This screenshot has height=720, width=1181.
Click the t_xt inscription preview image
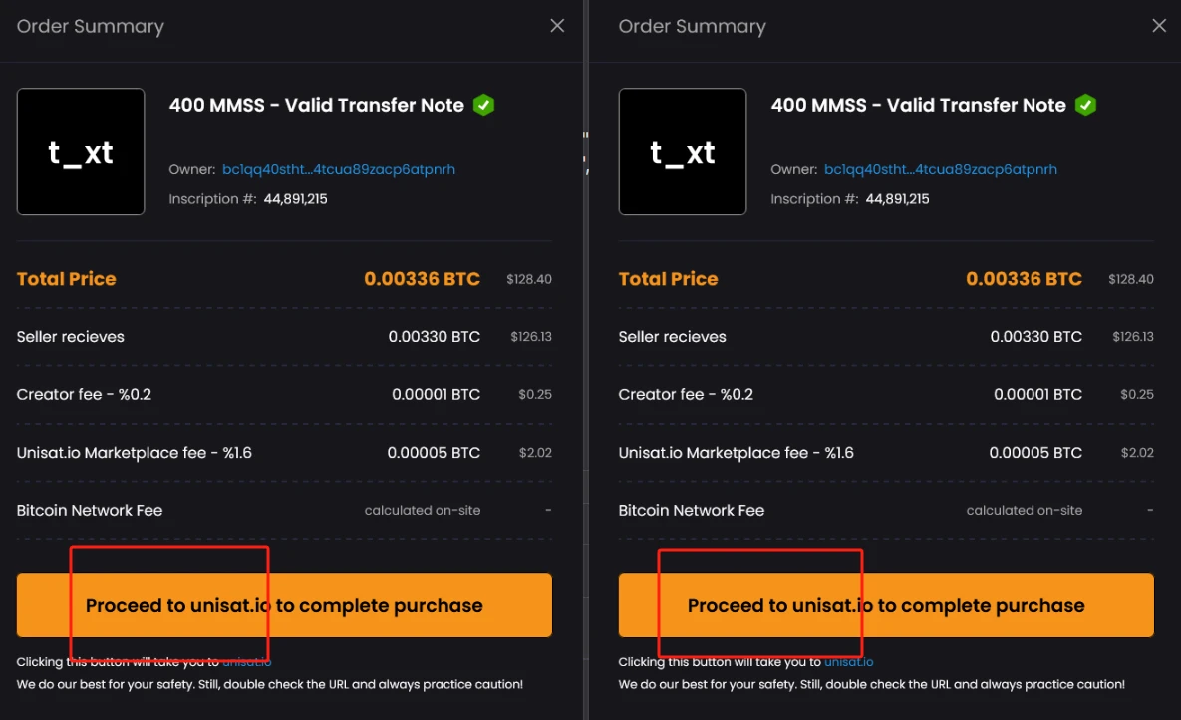[x=81, y=152]
